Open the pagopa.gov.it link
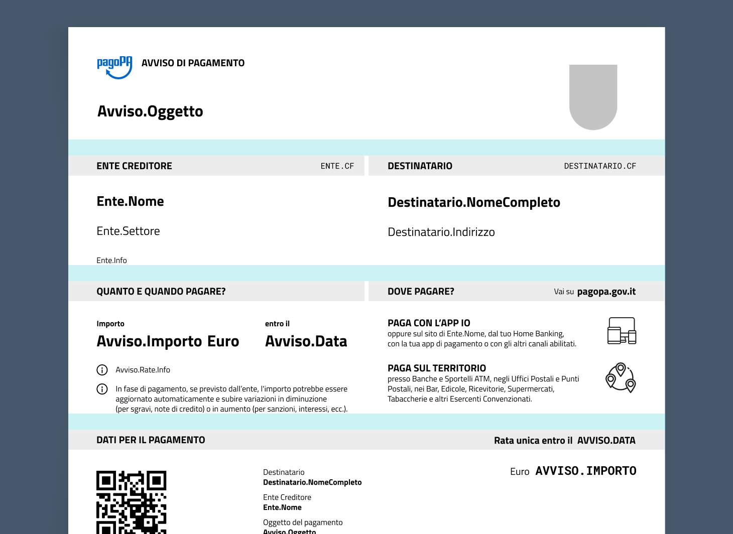The image size is (733, 534). click(x=606, y=291)
